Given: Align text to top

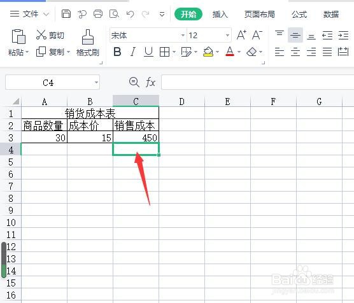Looking at the screenshot, I should pos(280,34).
